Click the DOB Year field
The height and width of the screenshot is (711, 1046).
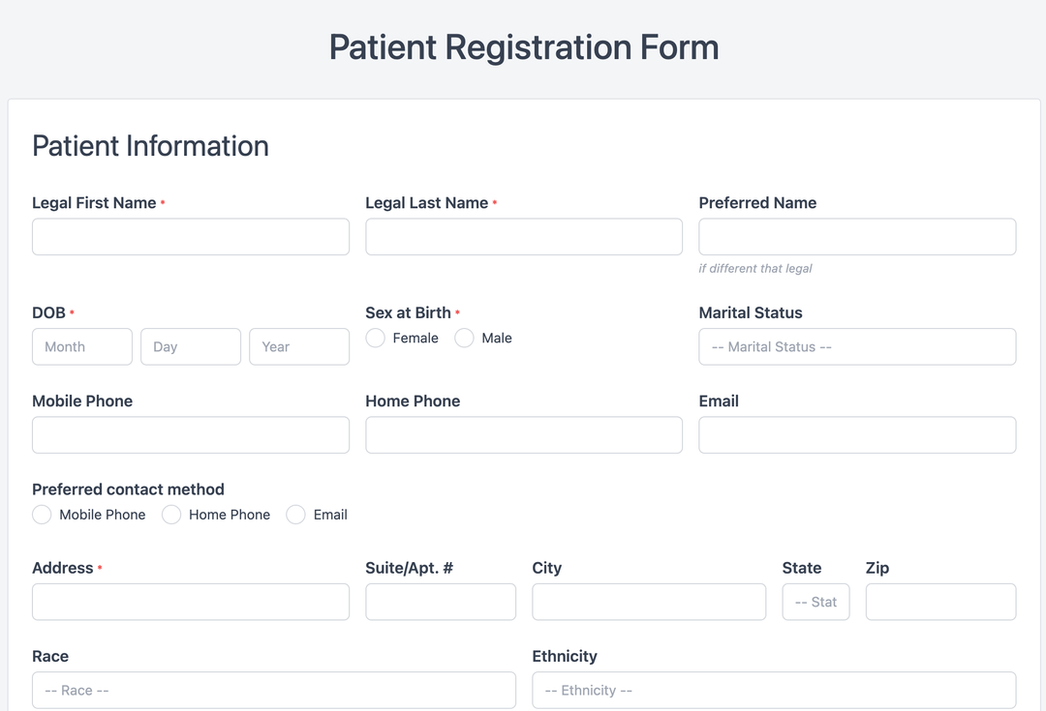pos(299,346)
